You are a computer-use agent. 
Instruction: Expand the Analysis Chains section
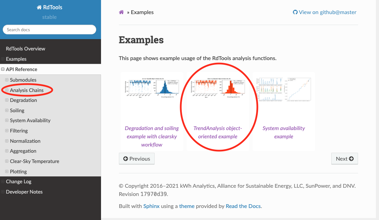(7, 90)
